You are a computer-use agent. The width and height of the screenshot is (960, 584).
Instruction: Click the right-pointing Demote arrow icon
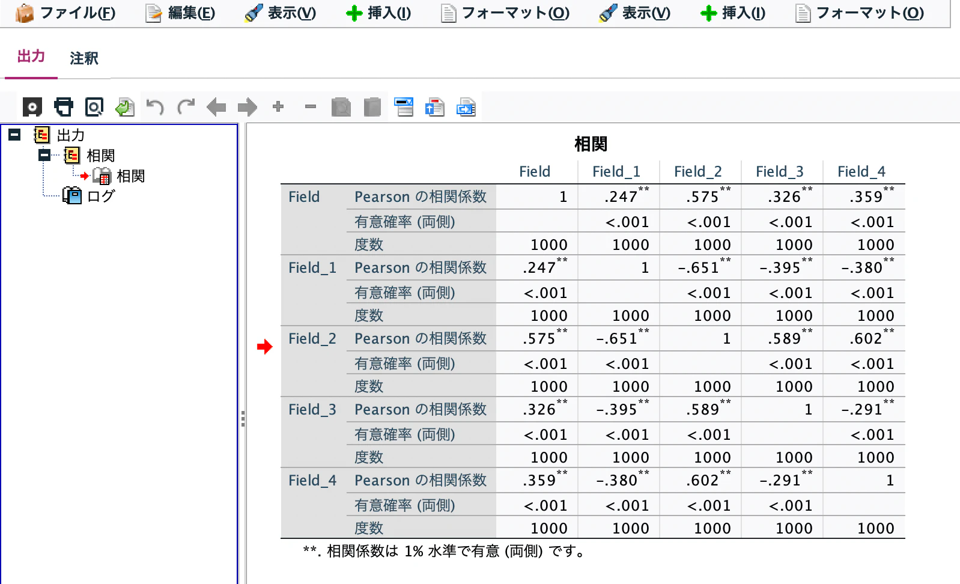[x=247, y=108]
